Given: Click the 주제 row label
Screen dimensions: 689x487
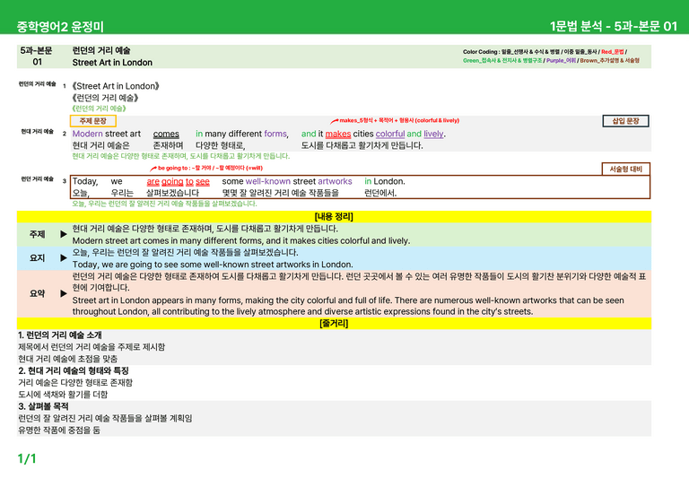Looking at the screenshot, I should coord(37,234).
